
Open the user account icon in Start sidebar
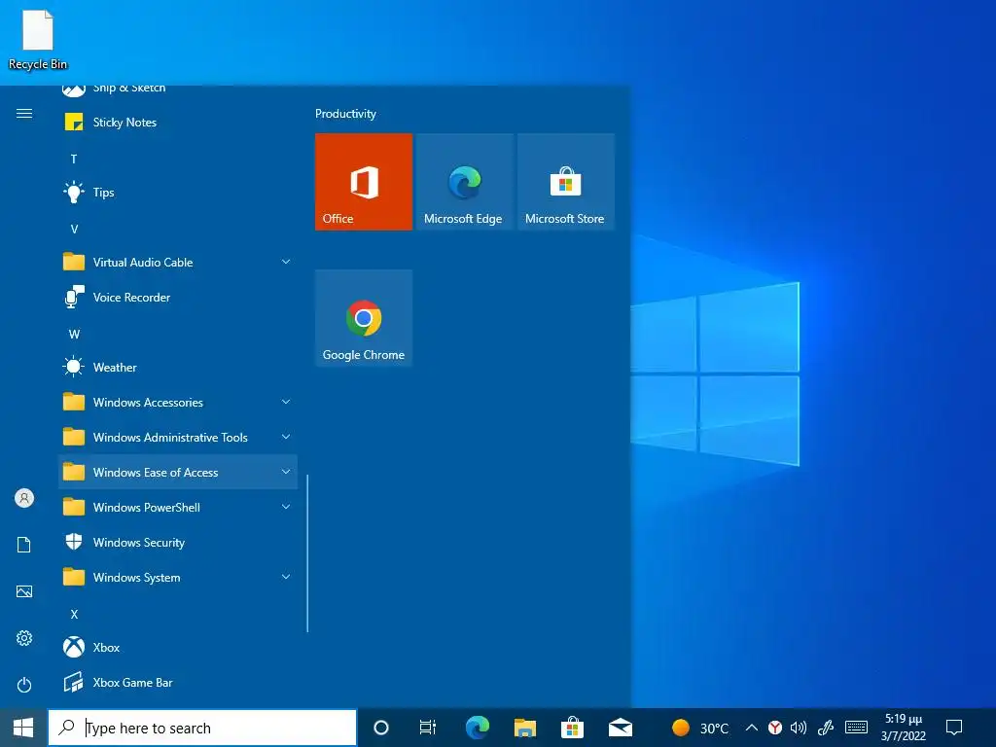click(x=24, y=498)
